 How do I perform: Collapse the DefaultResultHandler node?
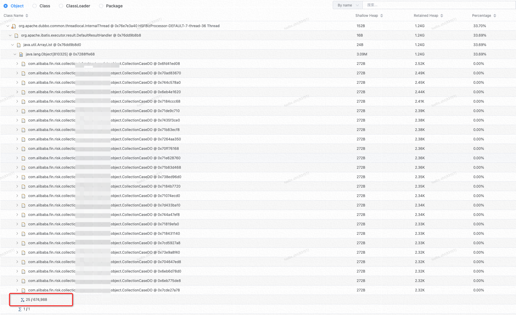pos(10,35)
